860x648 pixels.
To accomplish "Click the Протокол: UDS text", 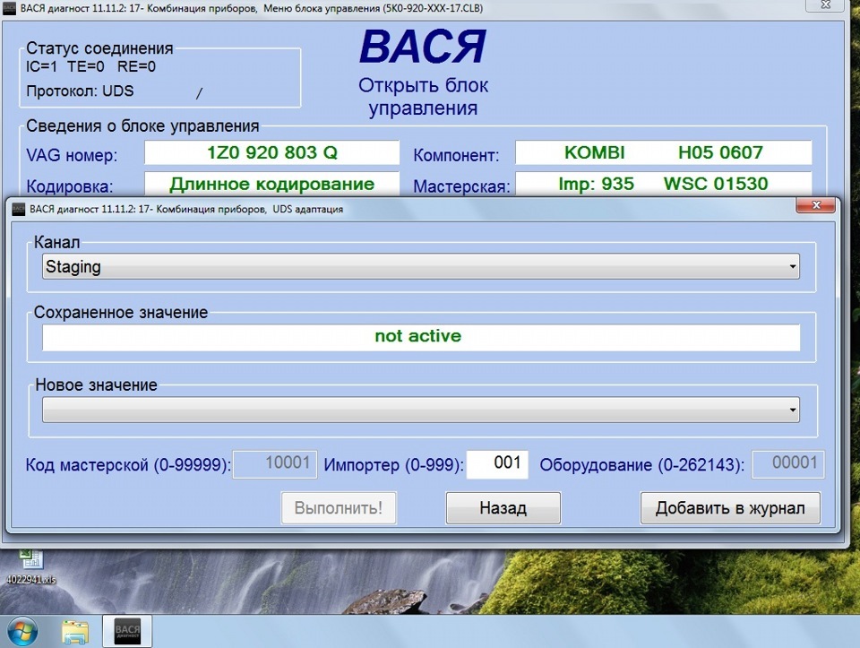I will click(80, 91).
